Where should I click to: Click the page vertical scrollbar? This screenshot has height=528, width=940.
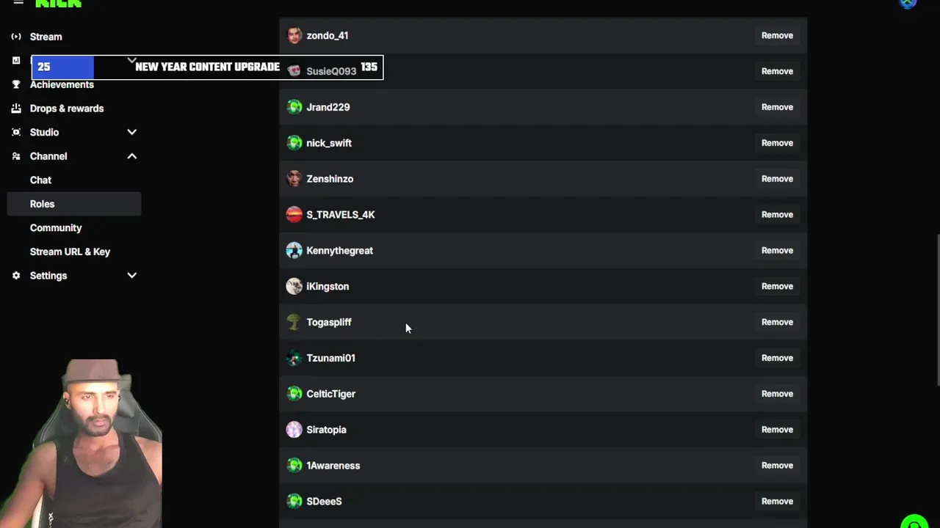pyautogui.click(x=937, y=308)
